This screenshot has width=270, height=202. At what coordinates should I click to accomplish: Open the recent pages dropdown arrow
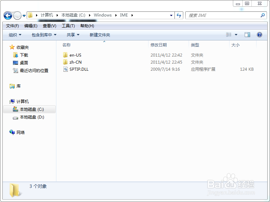coord(24,16)
